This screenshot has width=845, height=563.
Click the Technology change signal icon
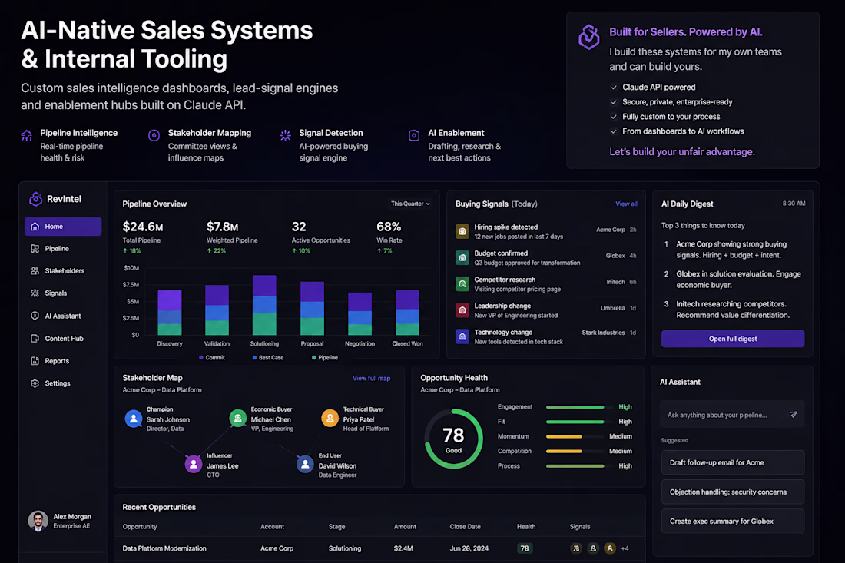coord(462,336)
